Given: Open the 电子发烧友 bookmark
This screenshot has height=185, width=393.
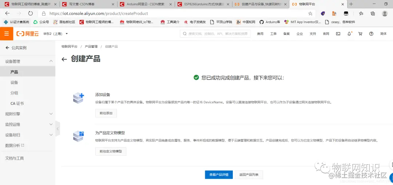Looking at the screenshot, I should coord(195,22).
